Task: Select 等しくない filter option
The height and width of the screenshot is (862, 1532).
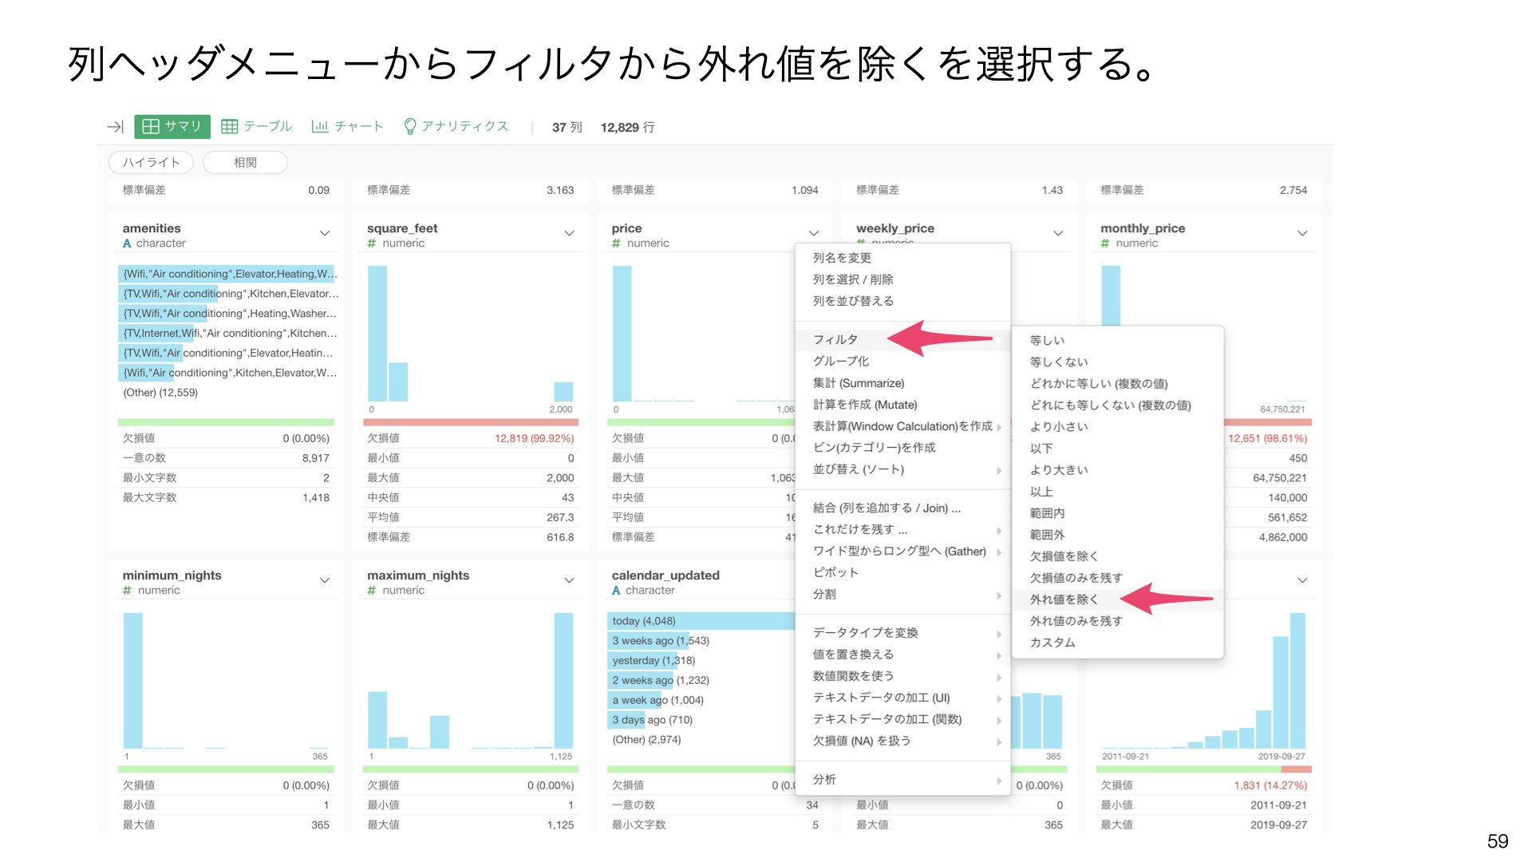Action: (x=1117, y=362)
